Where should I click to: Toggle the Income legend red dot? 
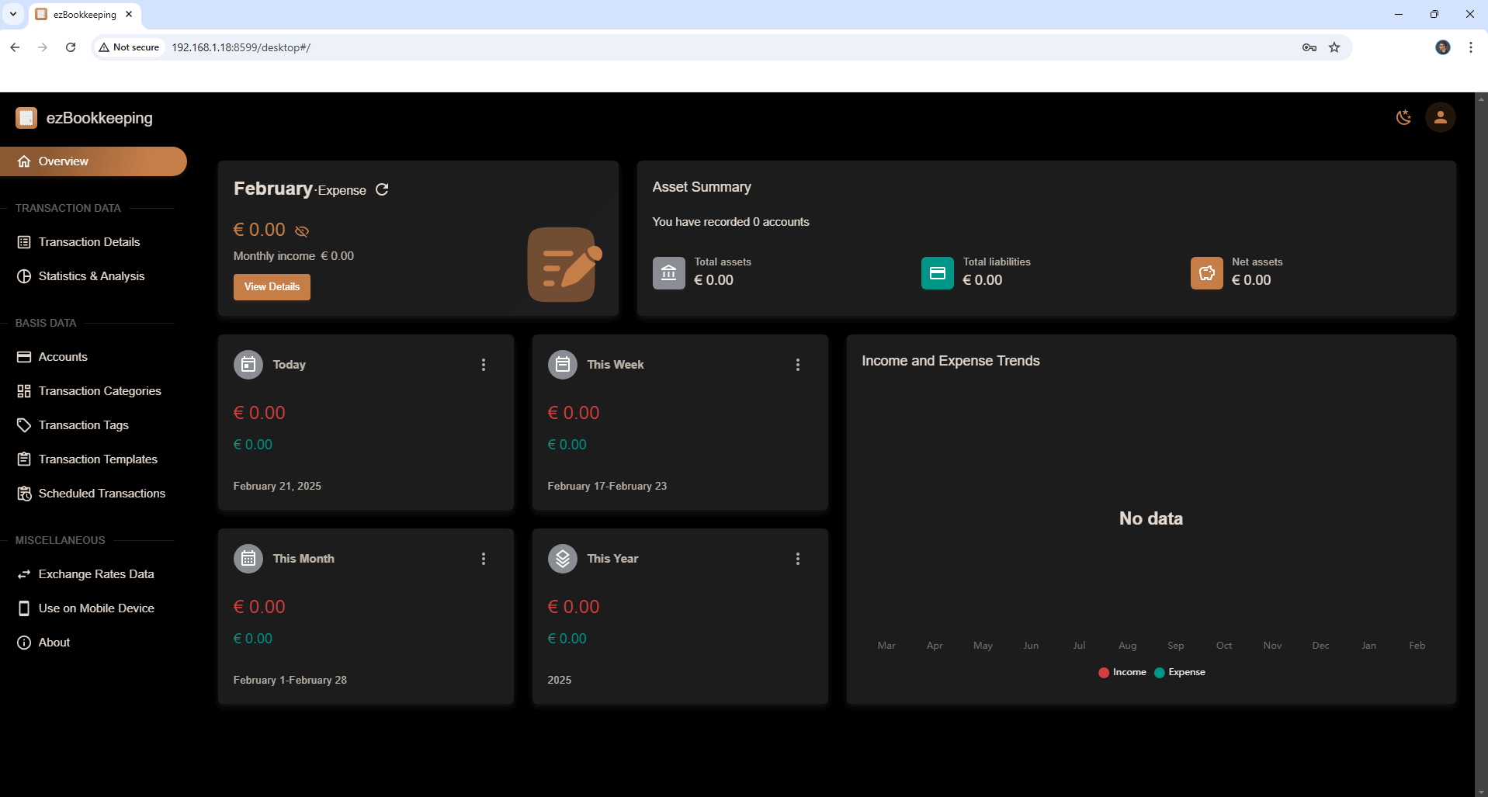(1104, 673)
